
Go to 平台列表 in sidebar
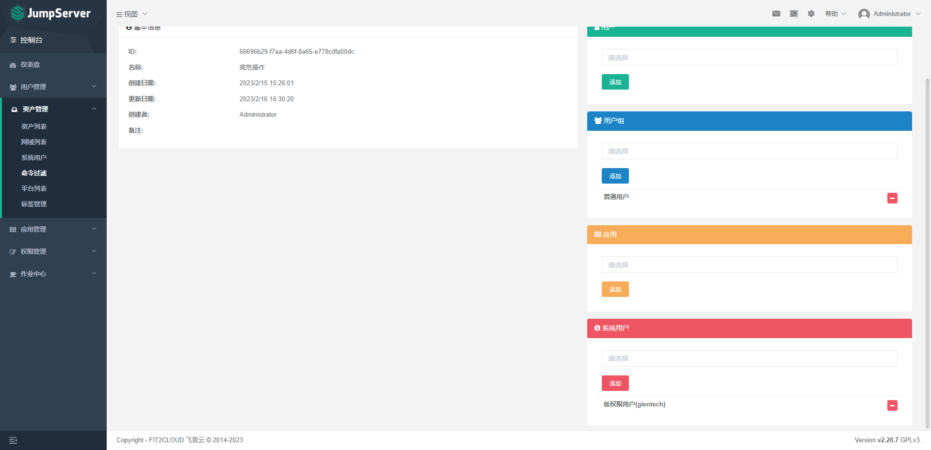[x=34, y=188]
